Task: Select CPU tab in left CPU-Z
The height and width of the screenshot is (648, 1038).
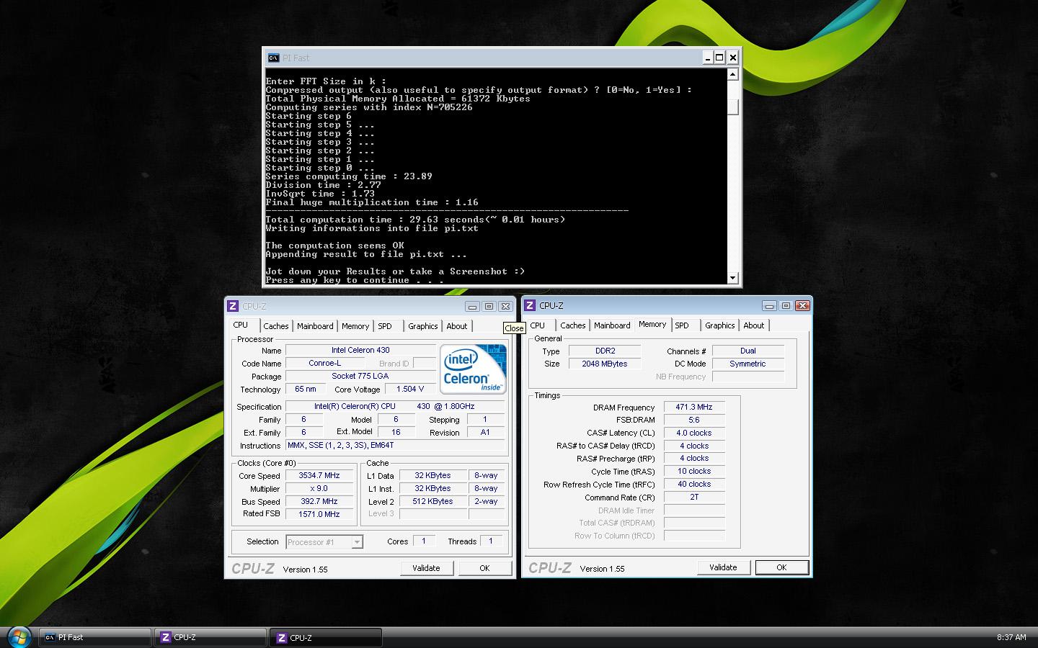Action: (x=241, y=325)
